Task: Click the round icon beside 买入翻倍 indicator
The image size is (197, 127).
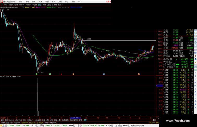Action: tap(1, 76)
